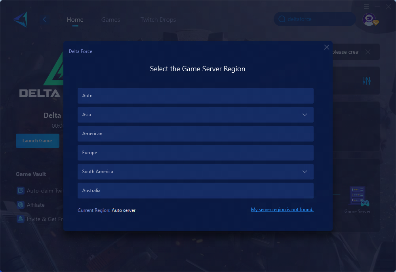This screenshot has height=272, width=396.
Task: Expand the South America region chevron
Action: [x=305, y=172]
